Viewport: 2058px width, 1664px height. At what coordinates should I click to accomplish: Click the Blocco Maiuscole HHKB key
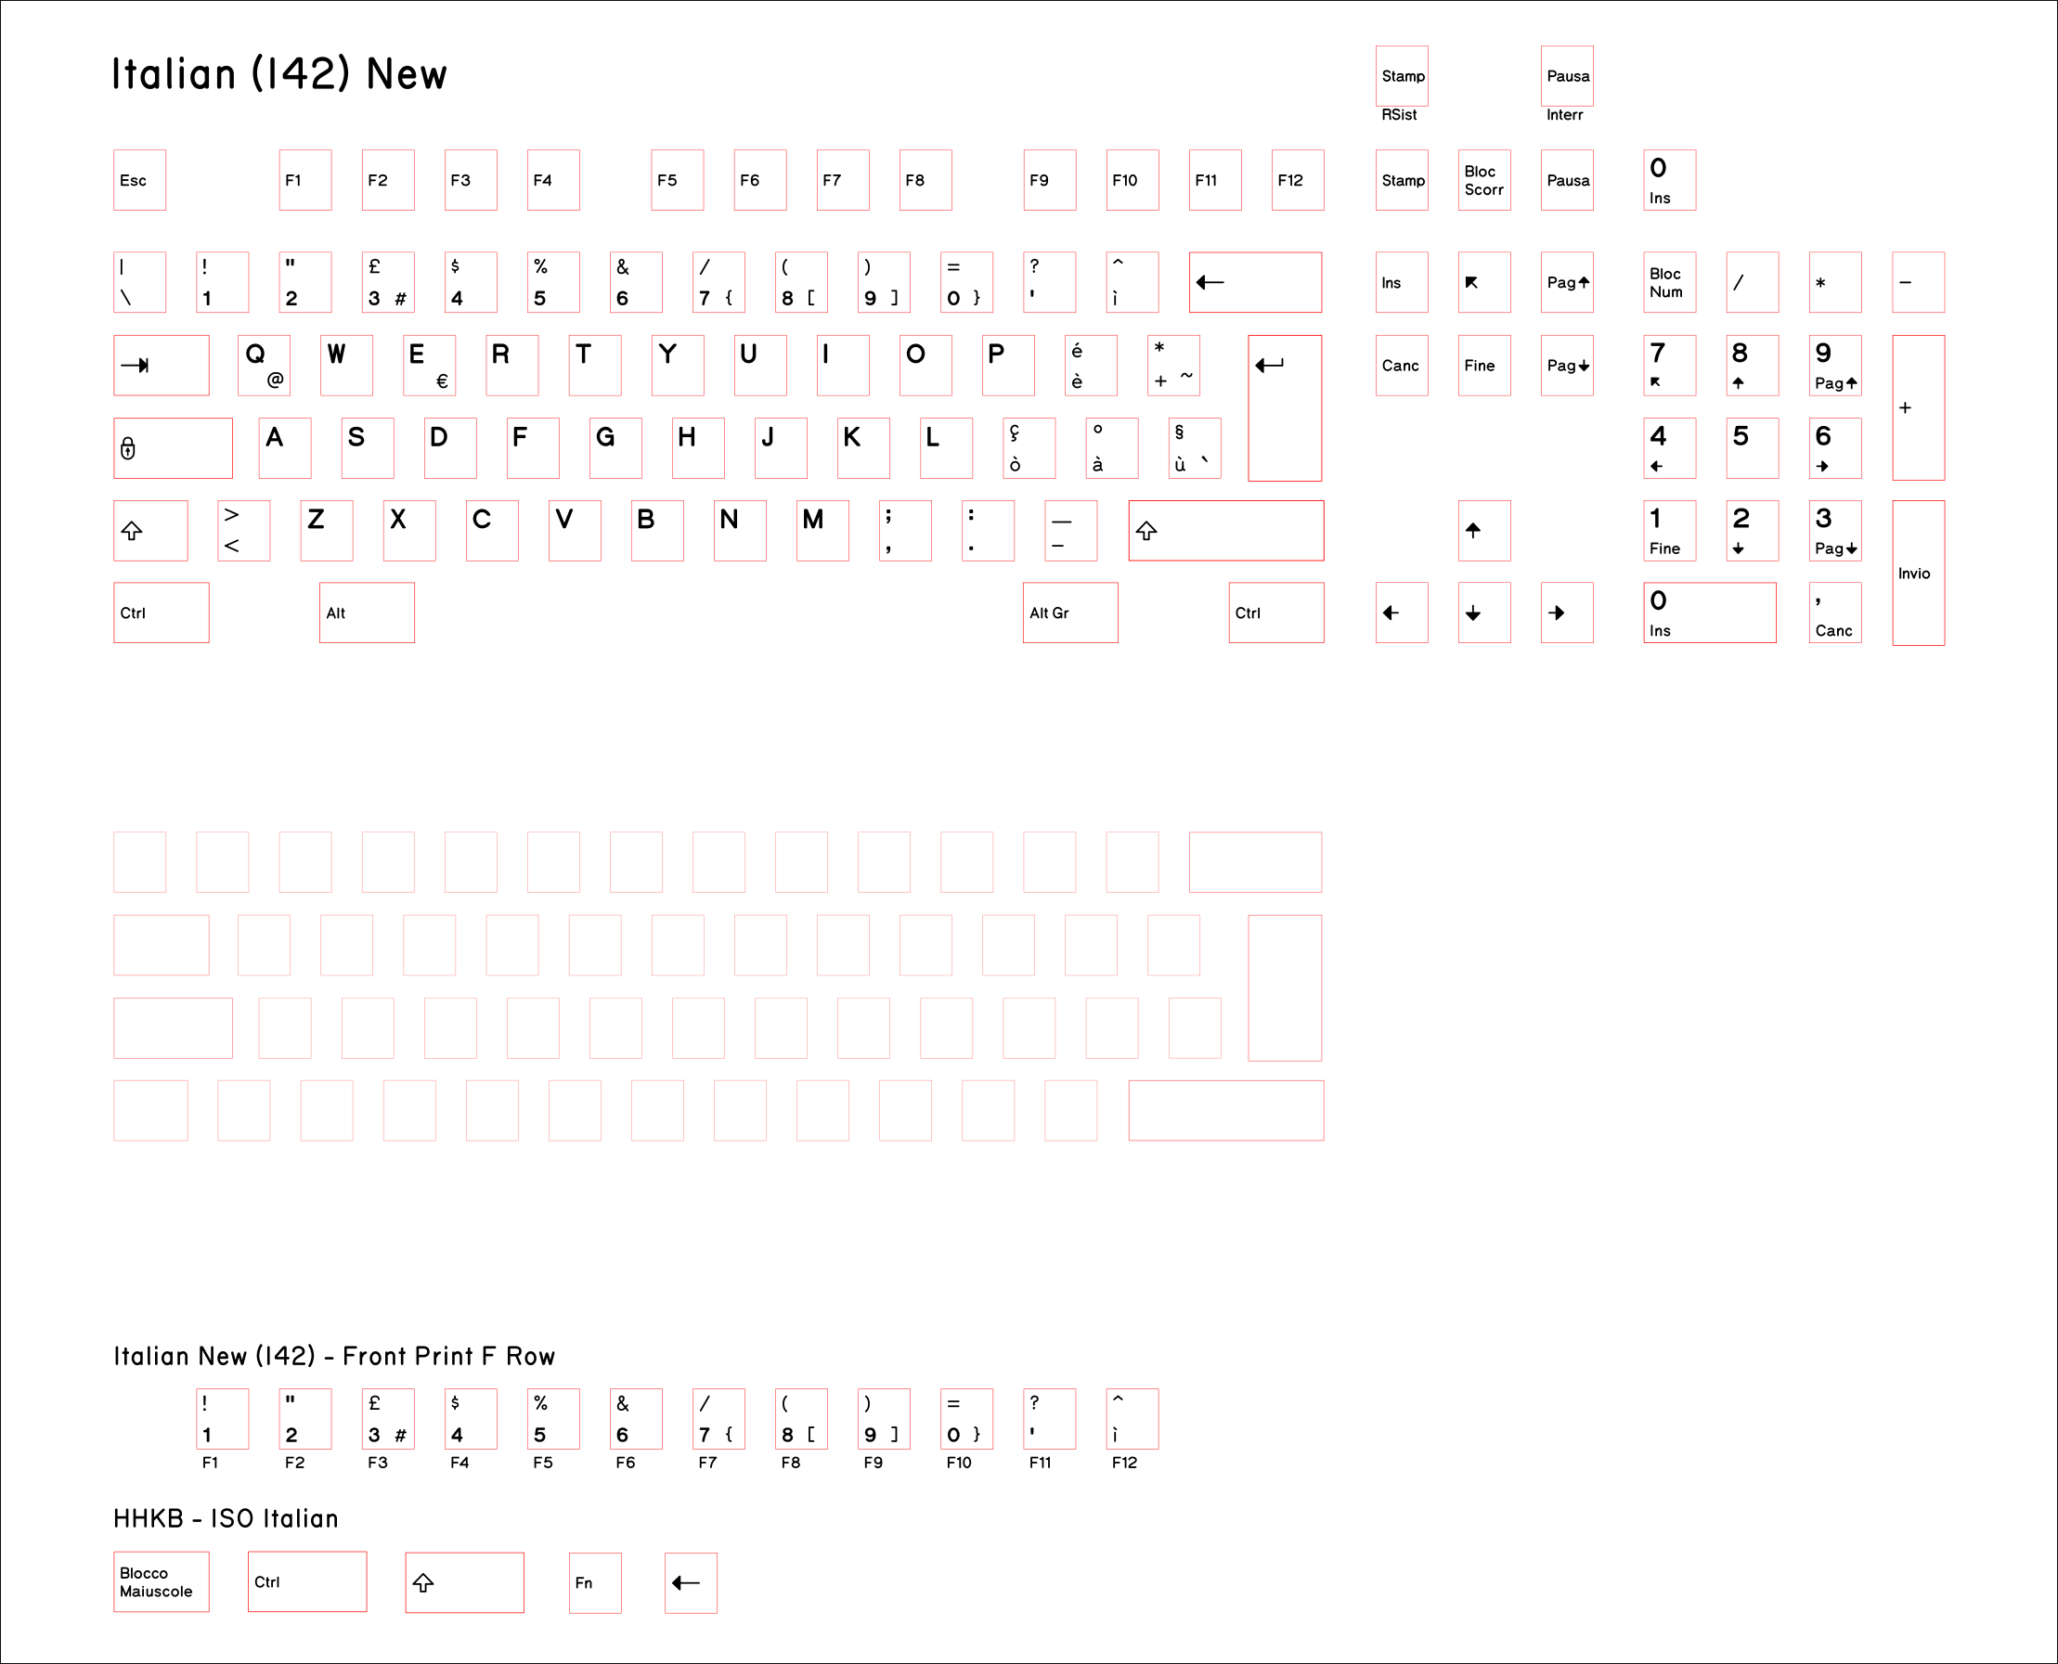point(161,1581)
